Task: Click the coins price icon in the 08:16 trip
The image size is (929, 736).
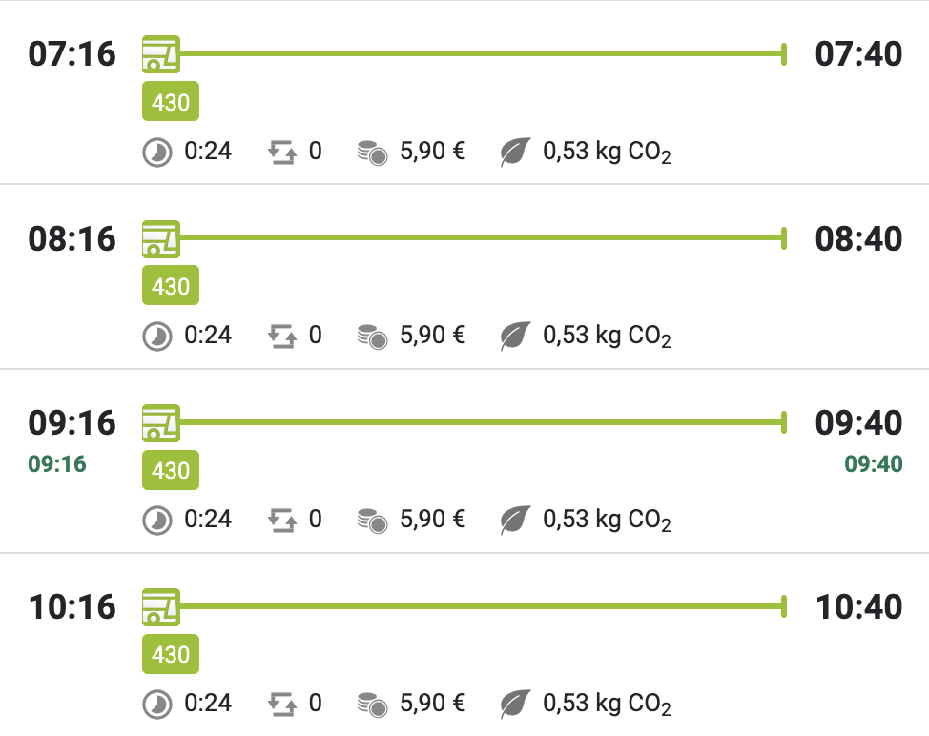Action: (373, 336)
